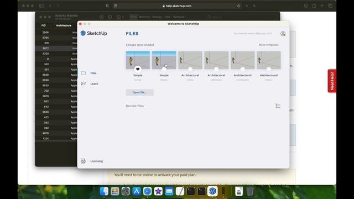Switch to Network tab in Activity Monitor

179,17
